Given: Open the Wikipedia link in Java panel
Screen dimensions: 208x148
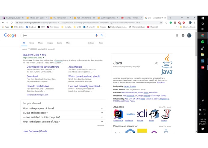Looking at the screenshot, I should click(160, 82).
